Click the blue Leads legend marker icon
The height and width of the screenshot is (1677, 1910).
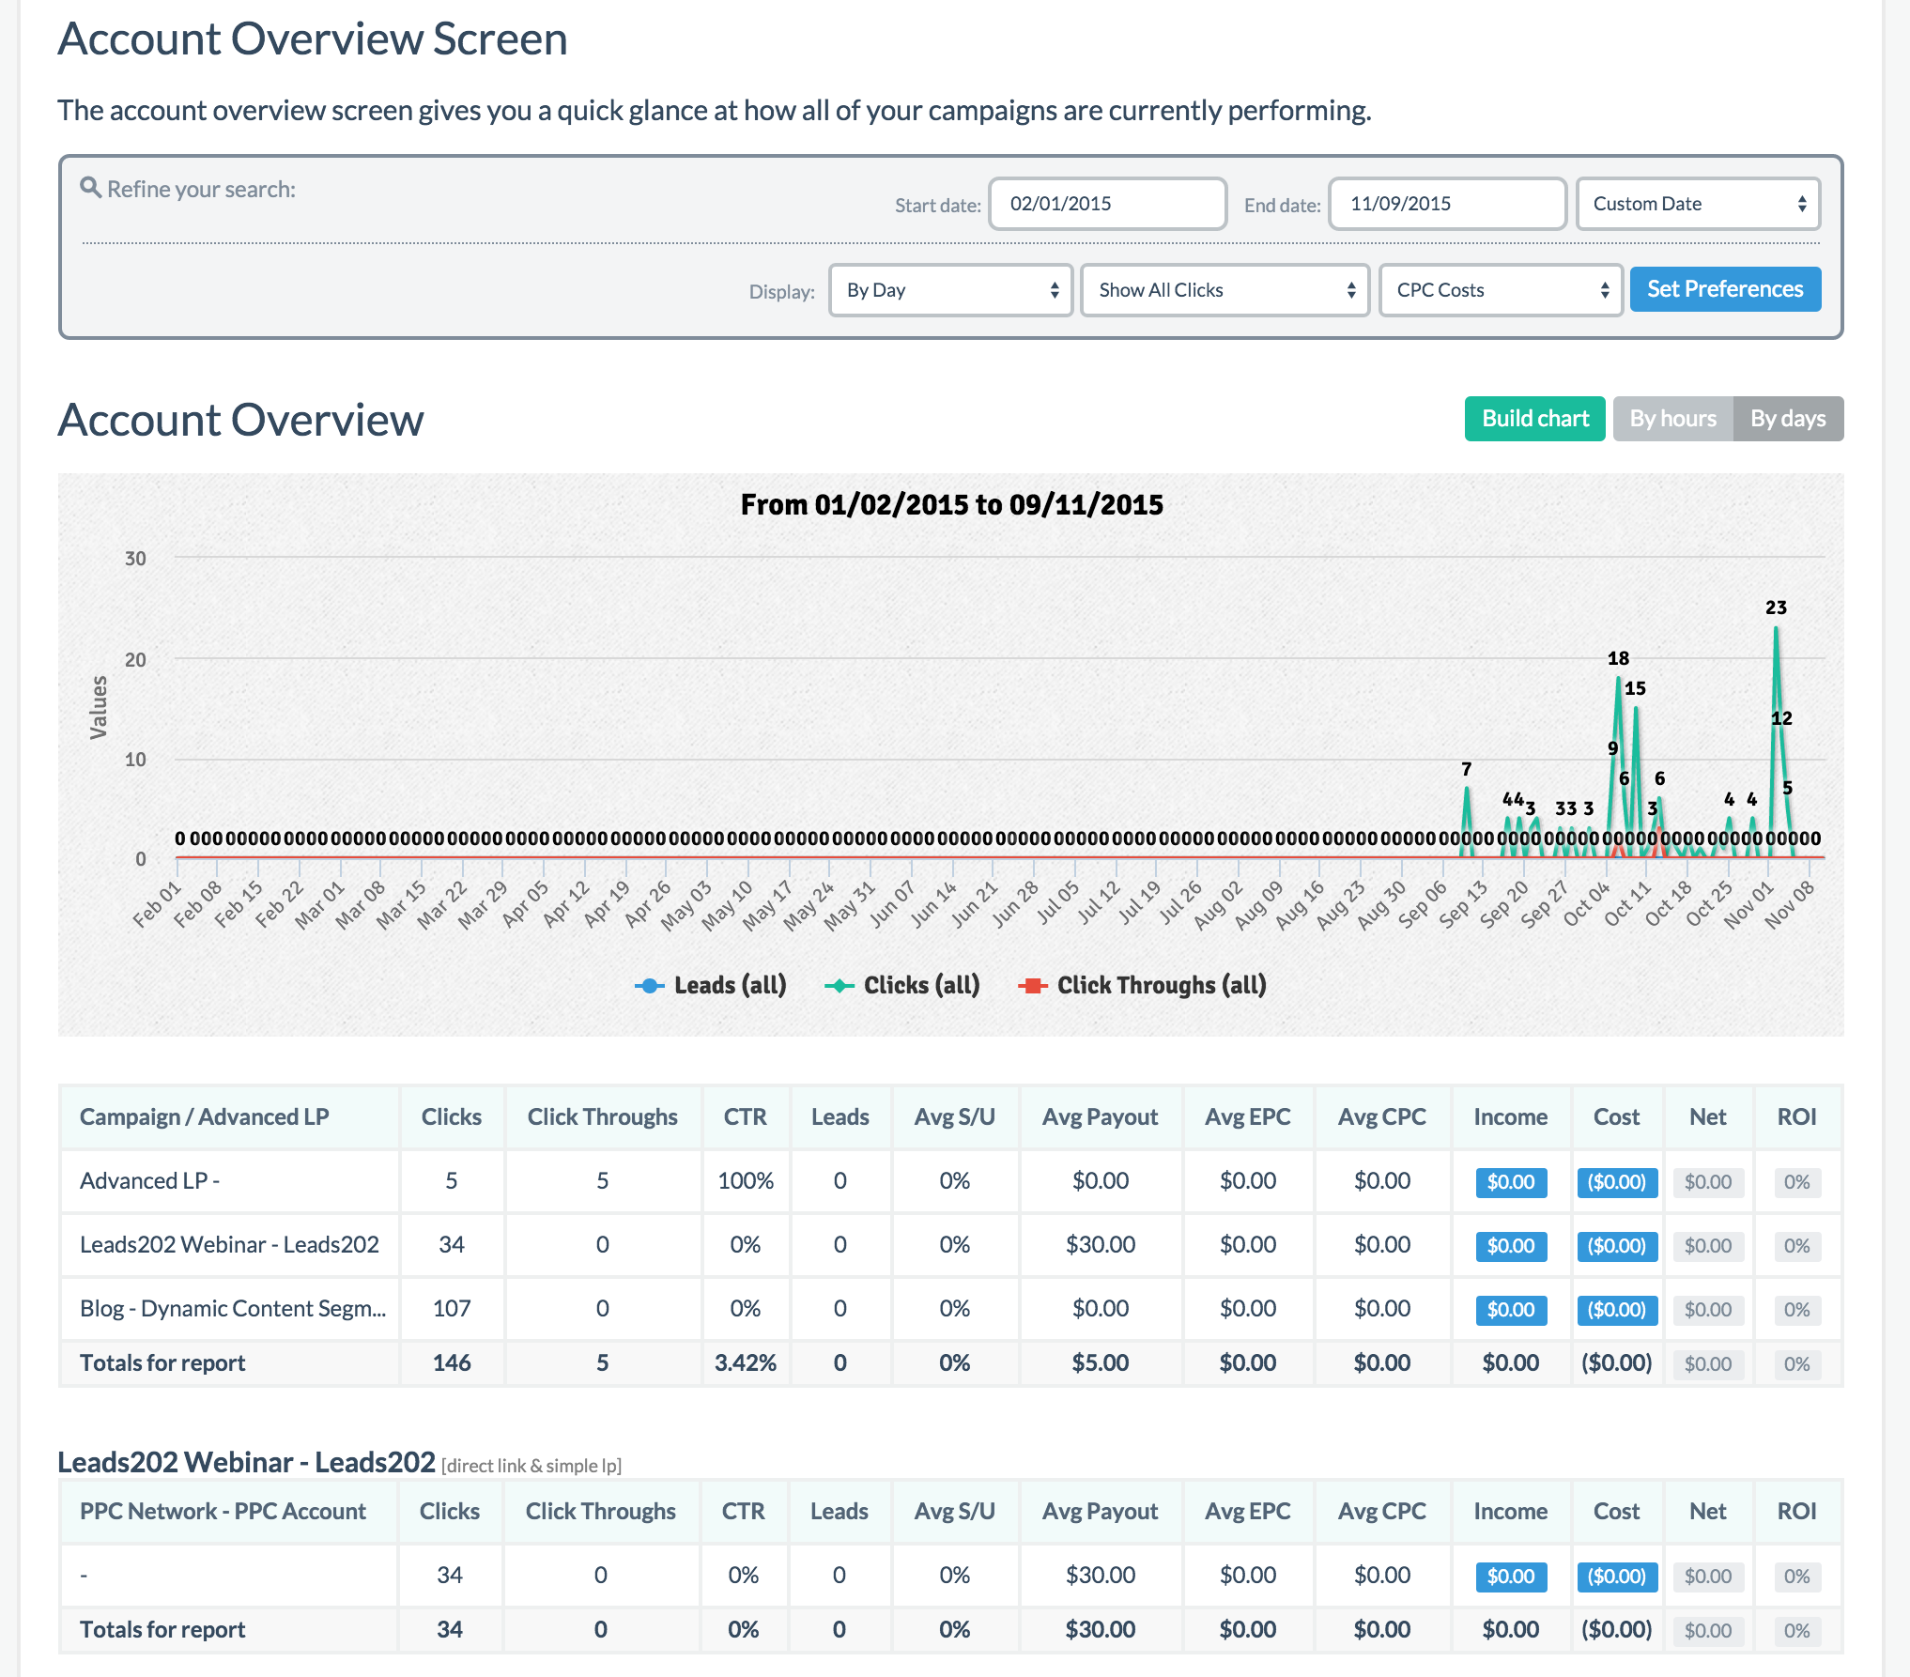[x=649, y=985]
